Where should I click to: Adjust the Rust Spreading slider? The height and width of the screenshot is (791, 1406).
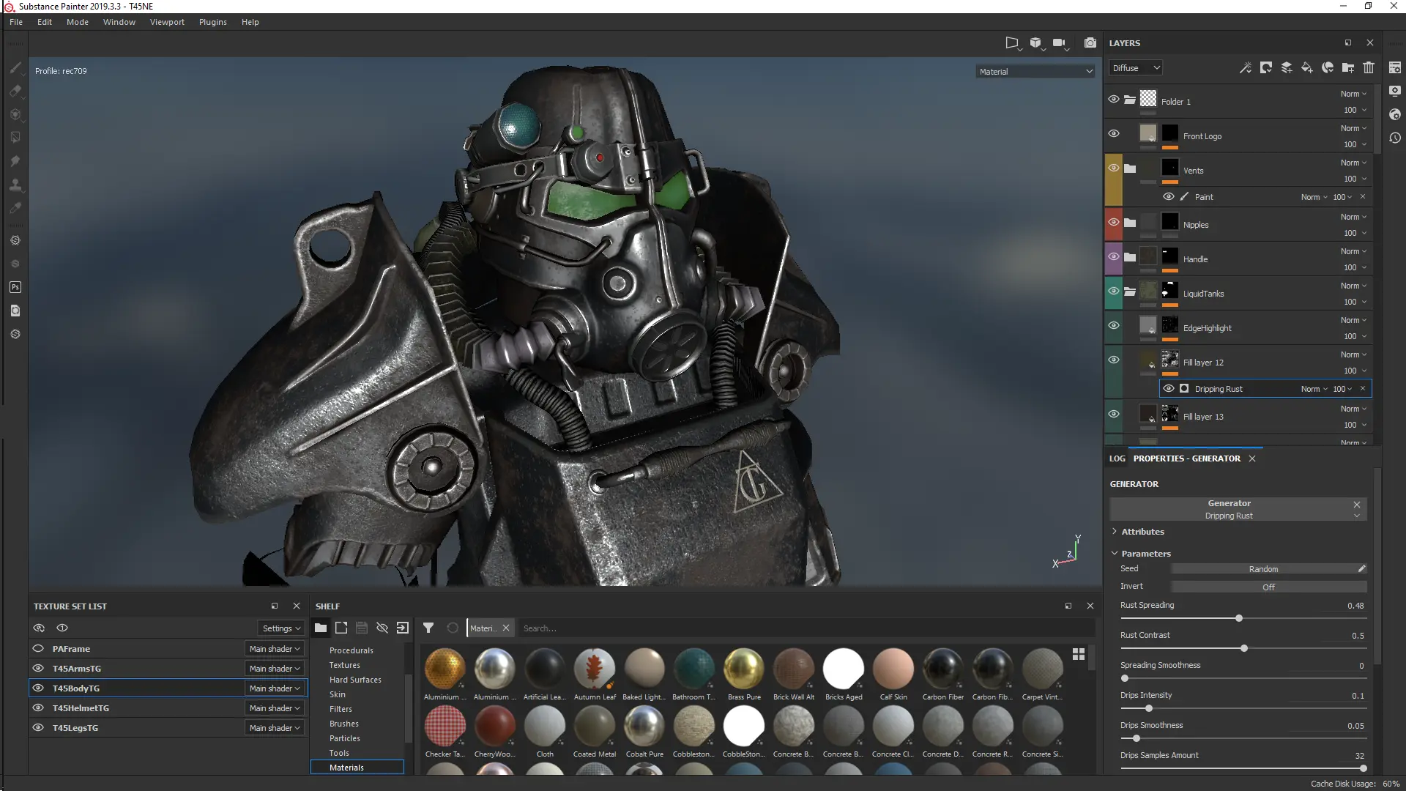click(1239, 618)
